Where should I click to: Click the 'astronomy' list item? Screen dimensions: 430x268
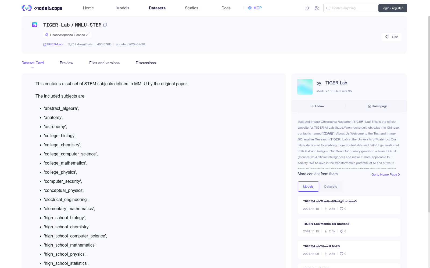pyautogui.click(x=56, y=127)
